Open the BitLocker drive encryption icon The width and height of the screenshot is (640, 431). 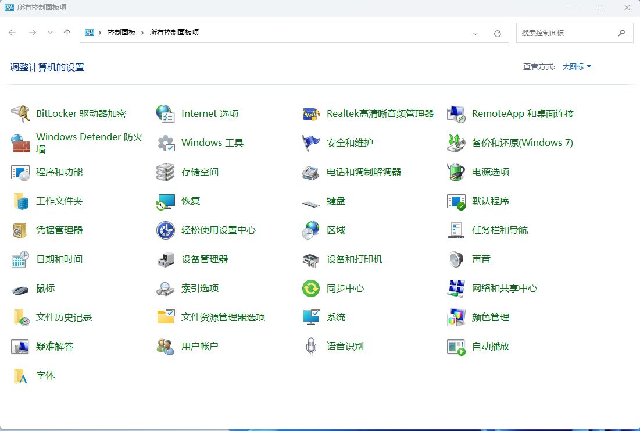pyautogui.click(x=20, y=113)
